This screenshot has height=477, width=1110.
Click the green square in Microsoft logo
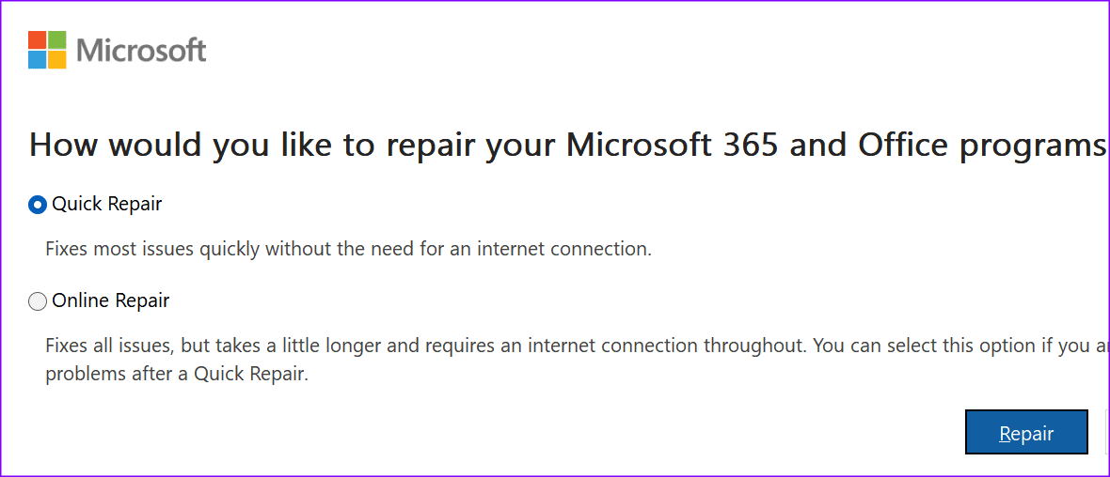tap(57, 39)
